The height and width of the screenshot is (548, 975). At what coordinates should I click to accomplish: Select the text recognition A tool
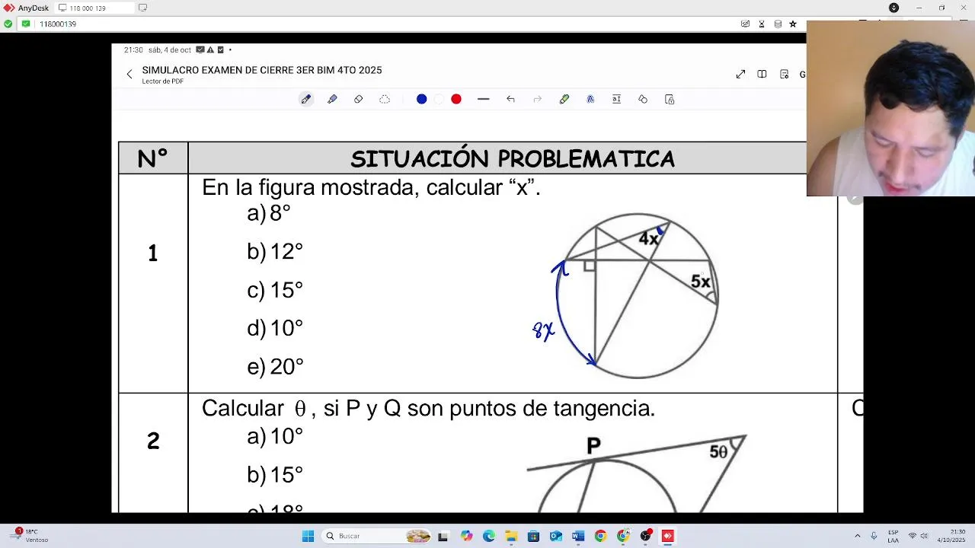coord(590,99)
